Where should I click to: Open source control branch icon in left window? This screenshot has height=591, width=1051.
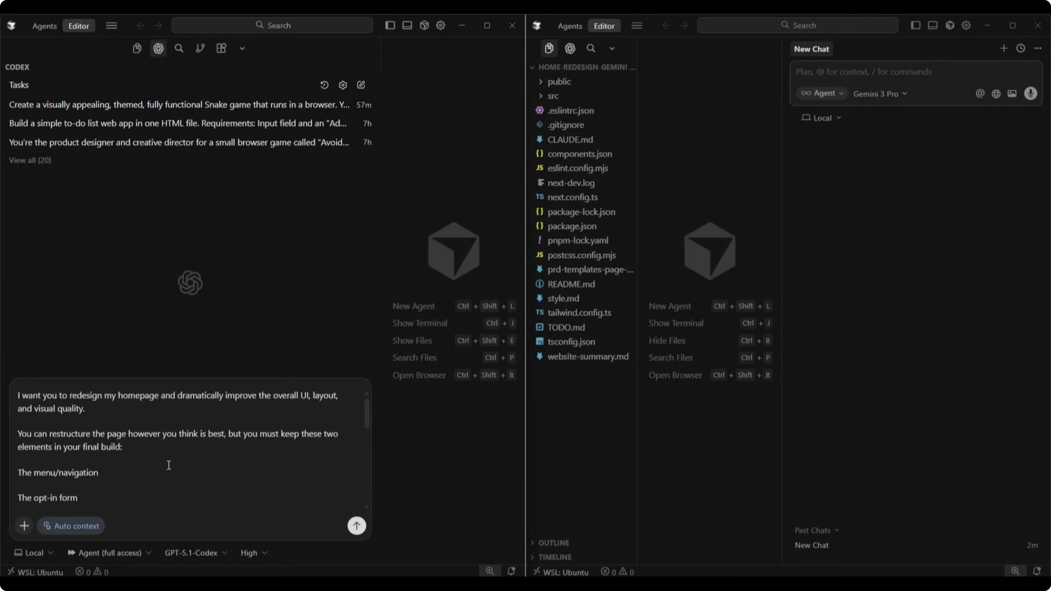(x=200, y=49)
